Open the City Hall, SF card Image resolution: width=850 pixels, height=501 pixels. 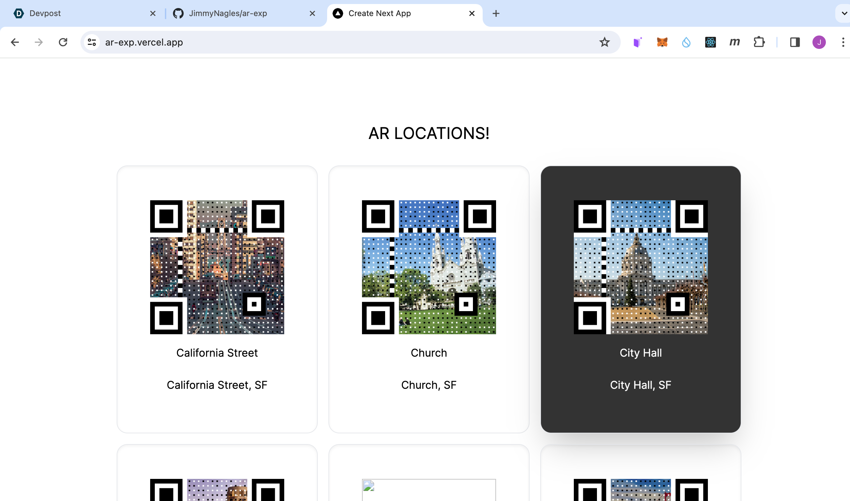pos(640,384)
